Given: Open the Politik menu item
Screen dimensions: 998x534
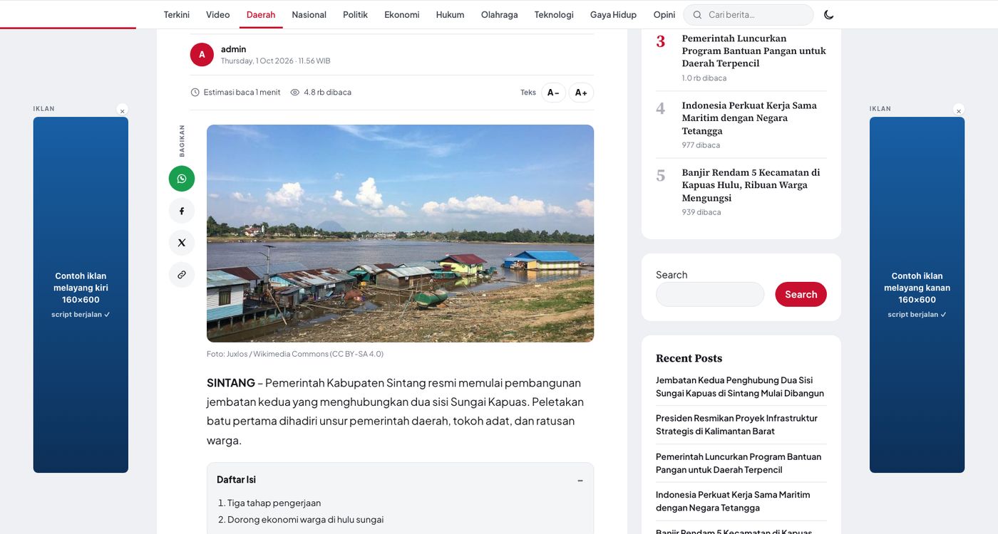Looking at the screenshot, I should tap(355, 15).
